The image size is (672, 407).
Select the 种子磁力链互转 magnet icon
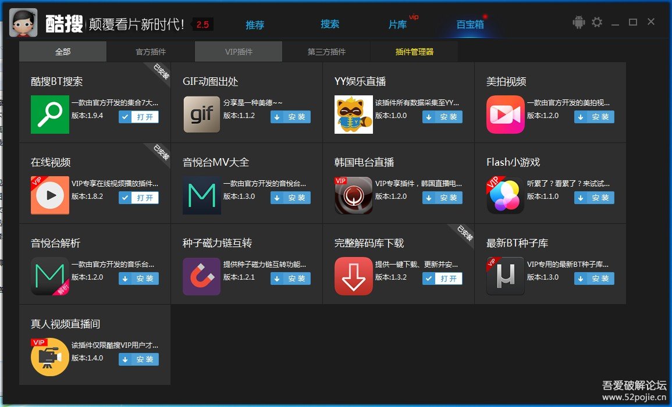click(x=201, y=276)
